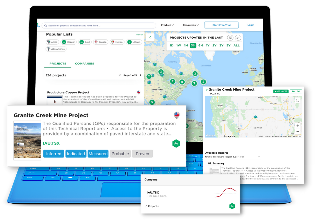Toggle the Proven reserve tag
The image size is (315, 220).
point(142,154)
